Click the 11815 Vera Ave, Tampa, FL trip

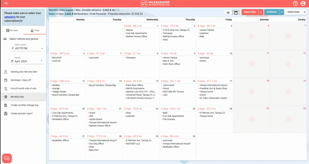176,30
